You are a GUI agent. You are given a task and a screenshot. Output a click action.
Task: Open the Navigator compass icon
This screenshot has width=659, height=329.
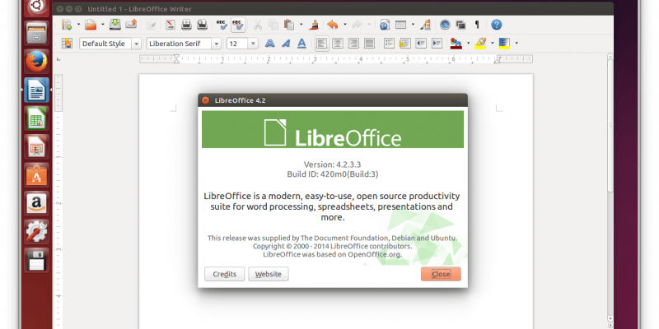(x=445, y=25)
